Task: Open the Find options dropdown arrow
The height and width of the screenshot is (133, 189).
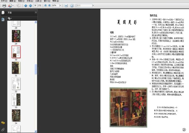Action: [93, 6]
